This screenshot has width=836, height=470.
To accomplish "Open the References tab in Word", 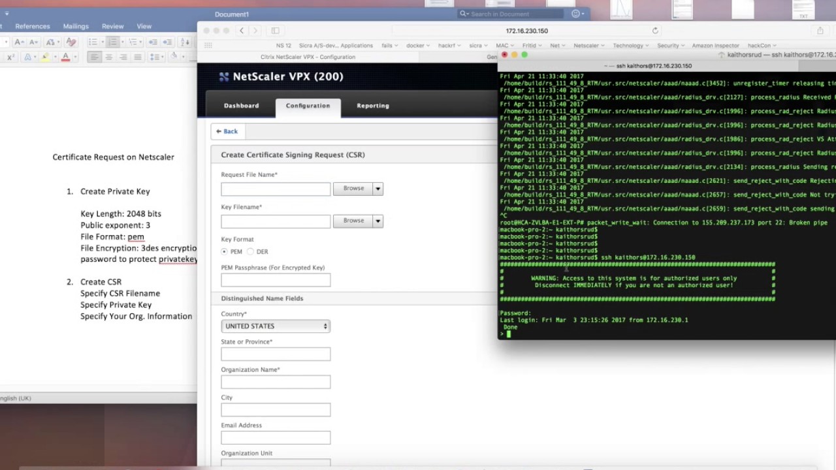I will point(33,26).
